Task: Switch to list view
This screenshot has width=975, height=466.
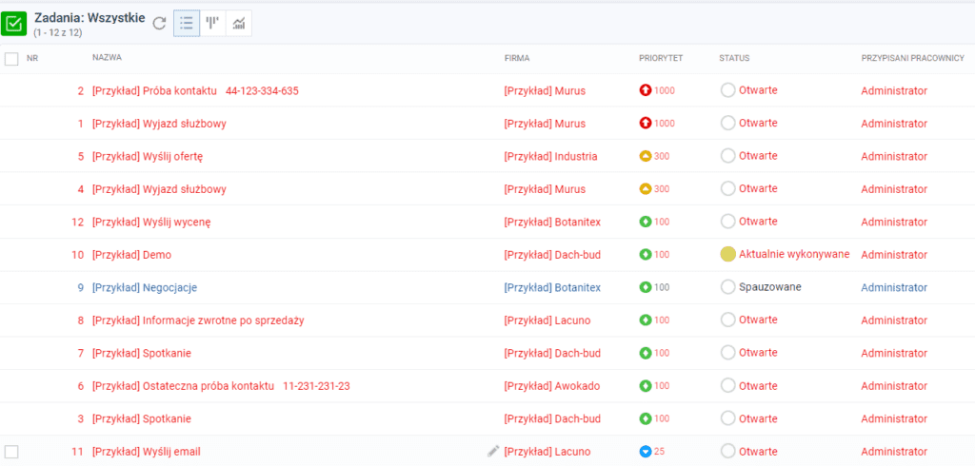Action: [x=187, y=23]
